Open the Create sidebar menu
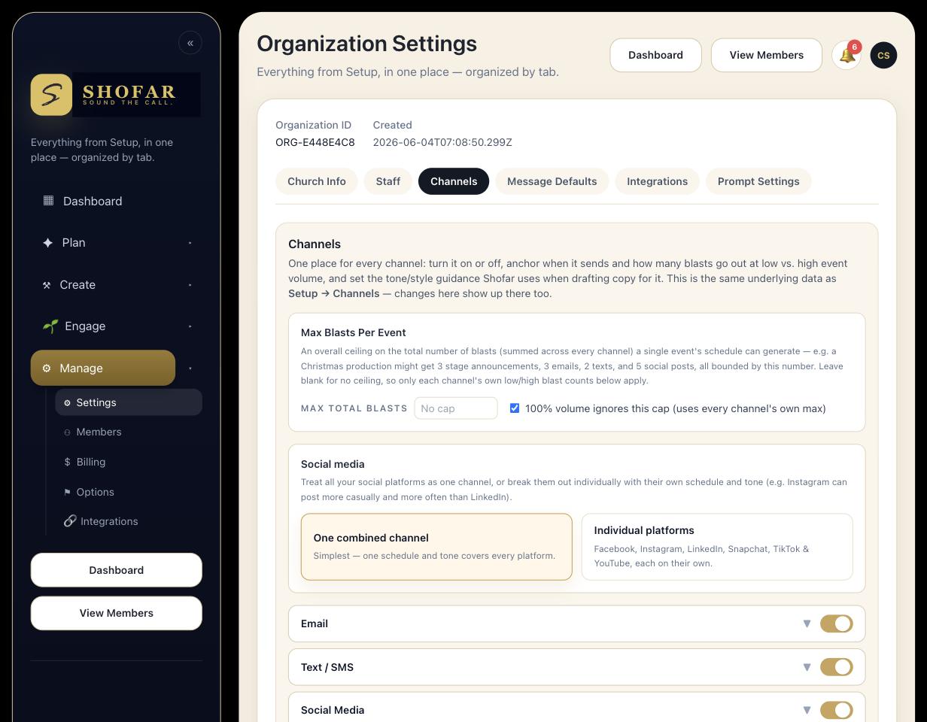This screenshot has height=722, width=927. pos(103,285)
